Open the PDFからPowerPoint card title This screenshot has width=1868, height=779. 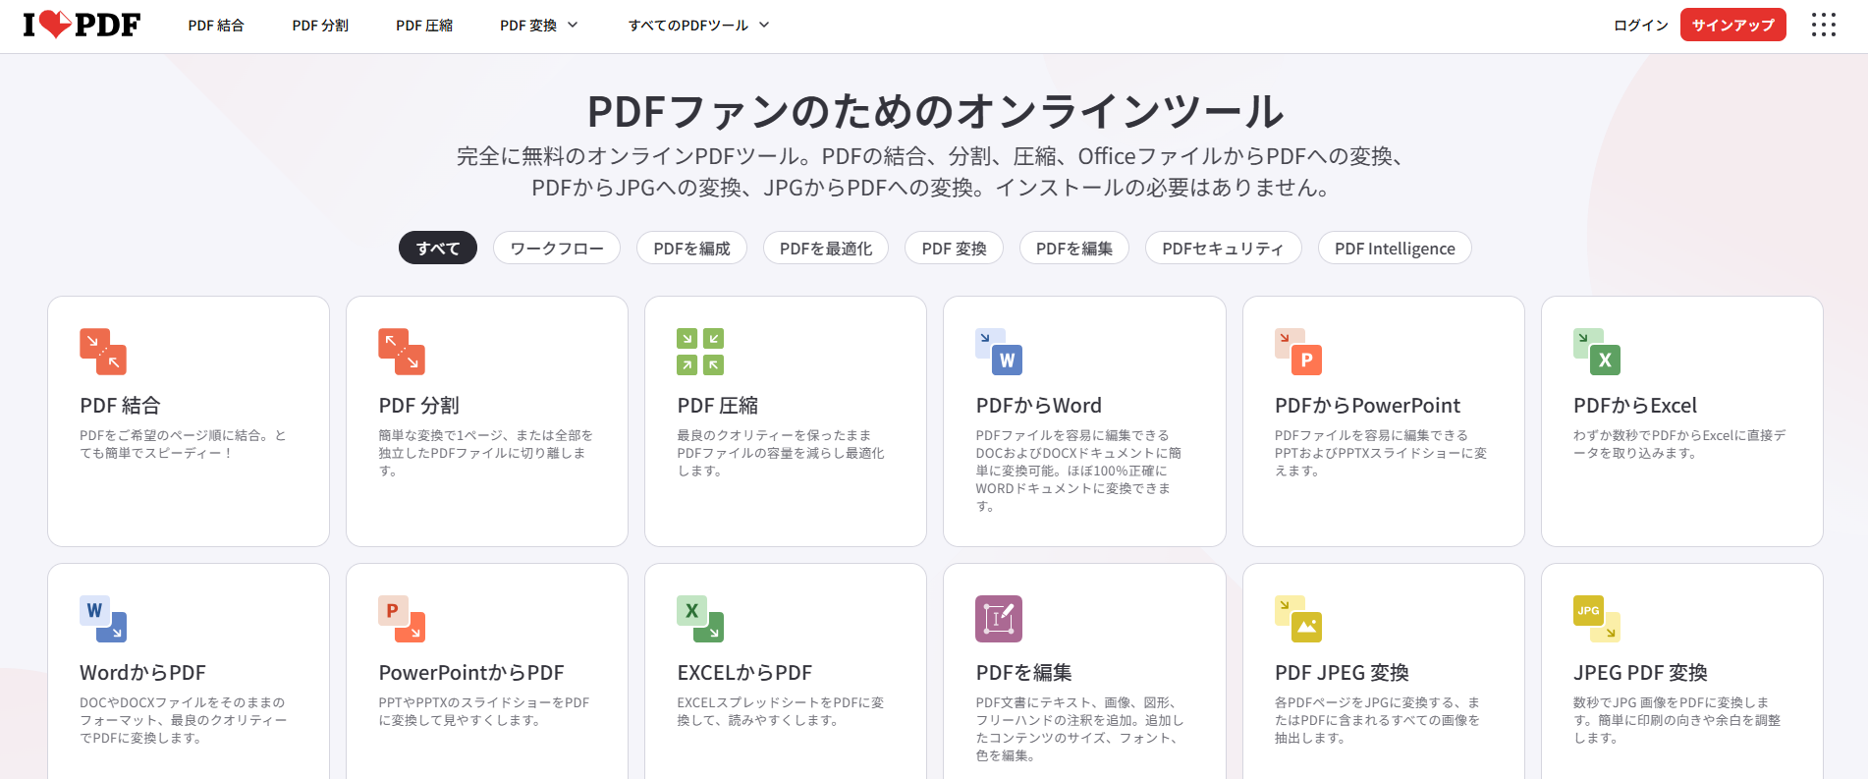pos(1367,406)
